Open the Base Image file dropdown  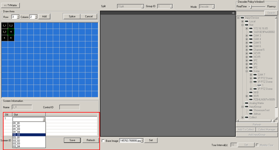[142, 141]
